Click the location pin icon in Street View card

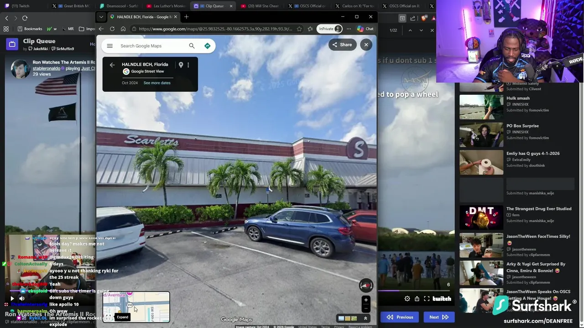click(181, 65)
